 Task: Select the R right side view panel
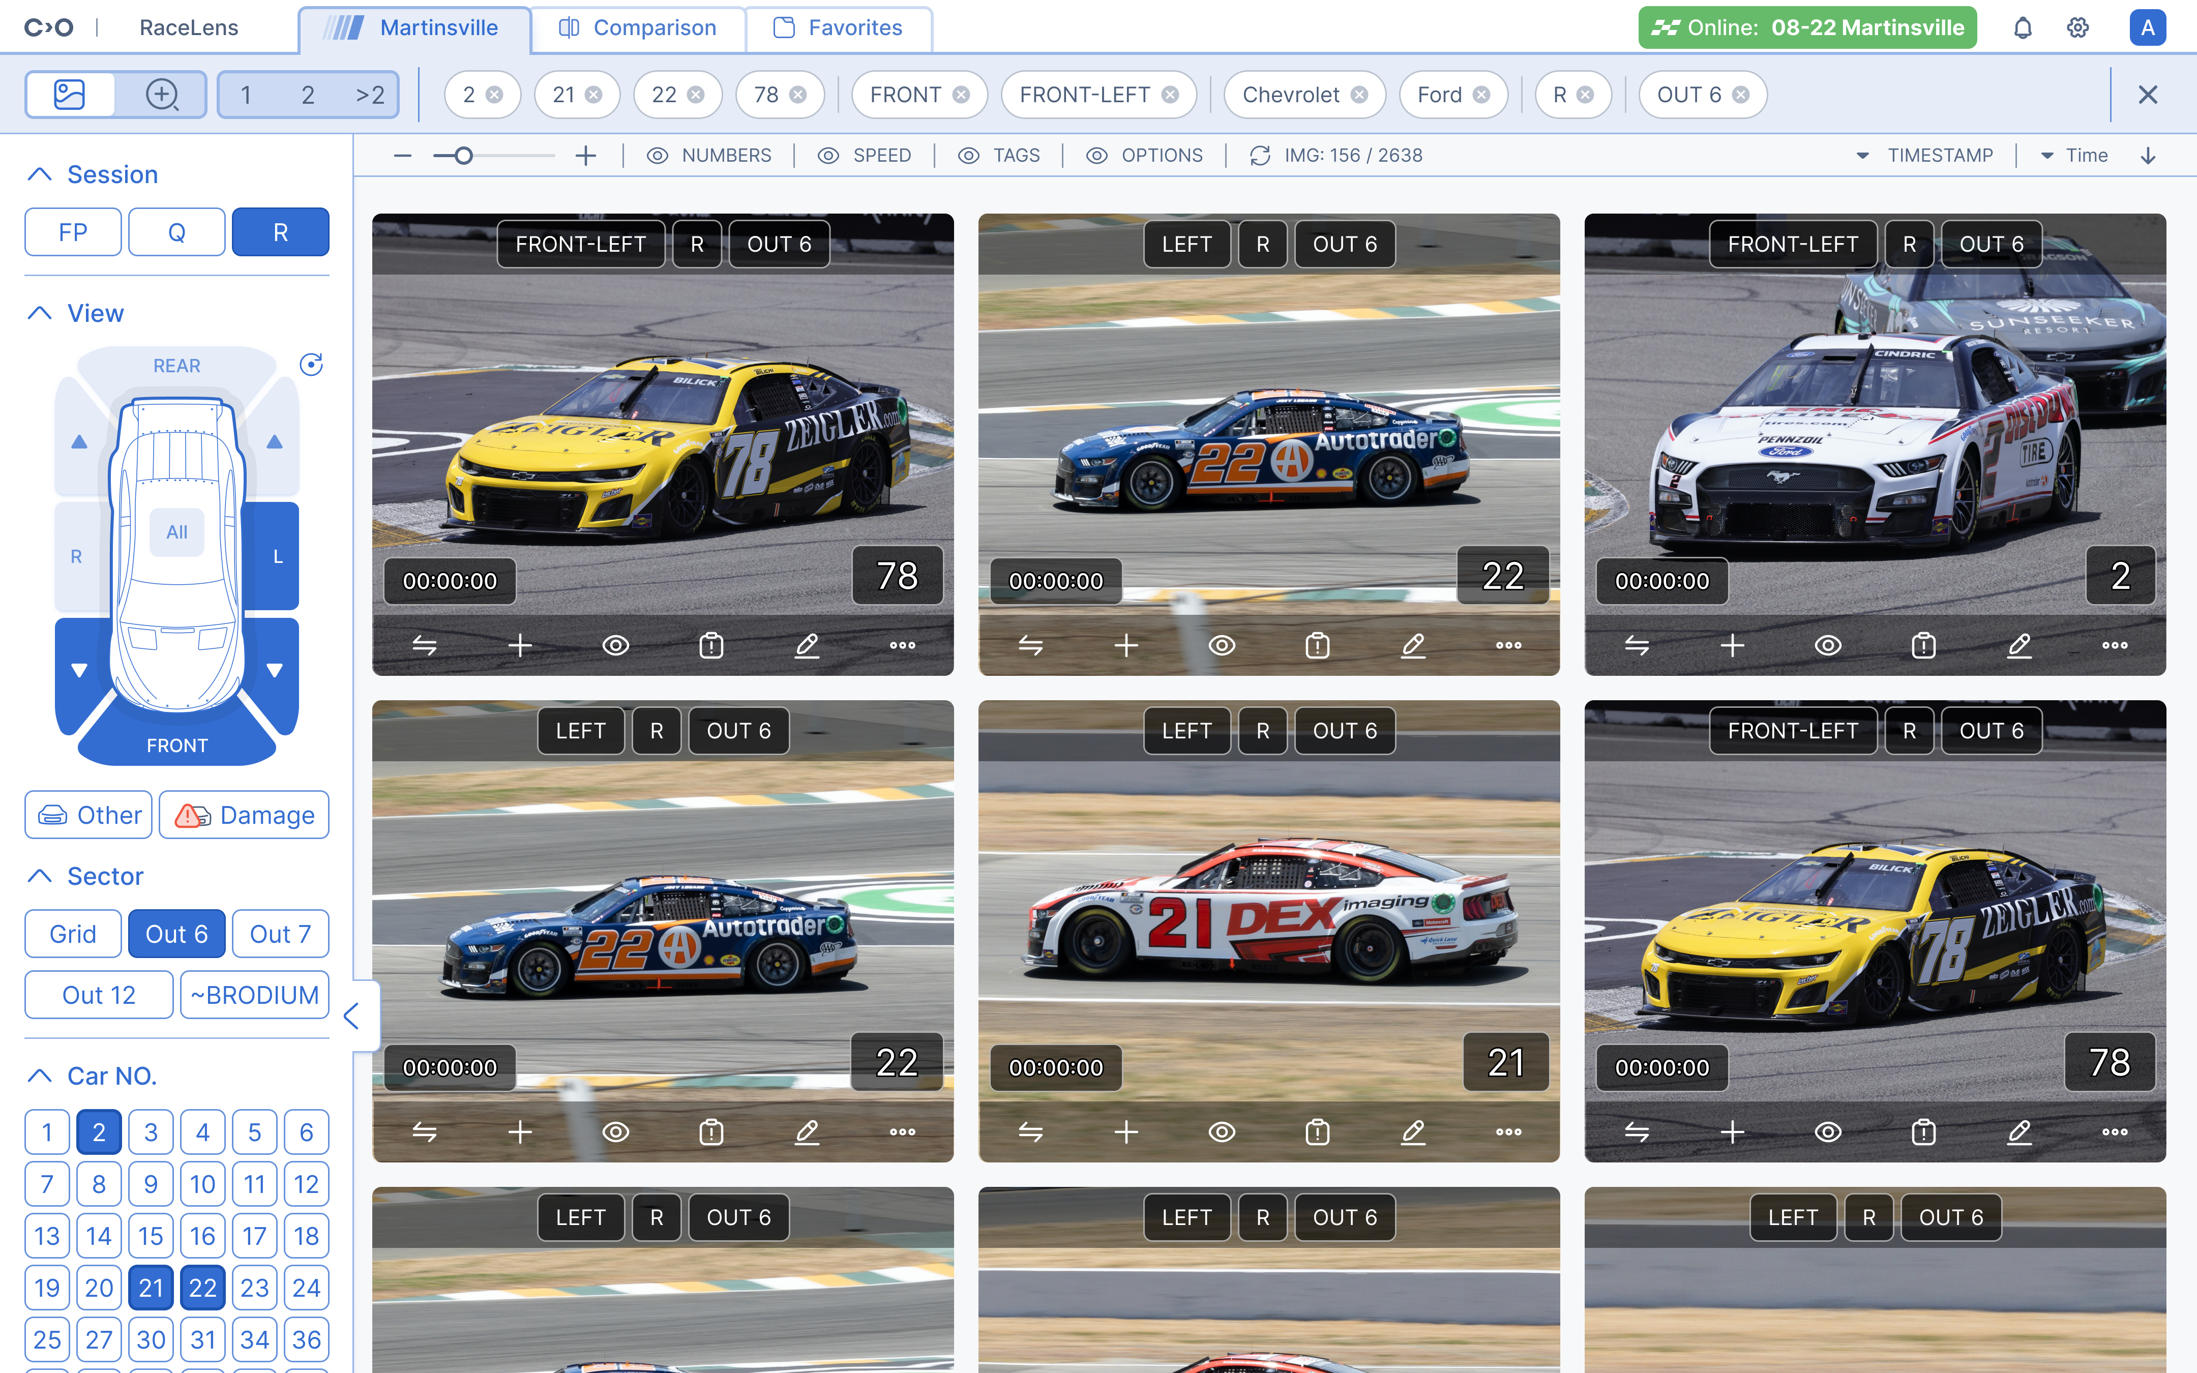tap(76, 557)
